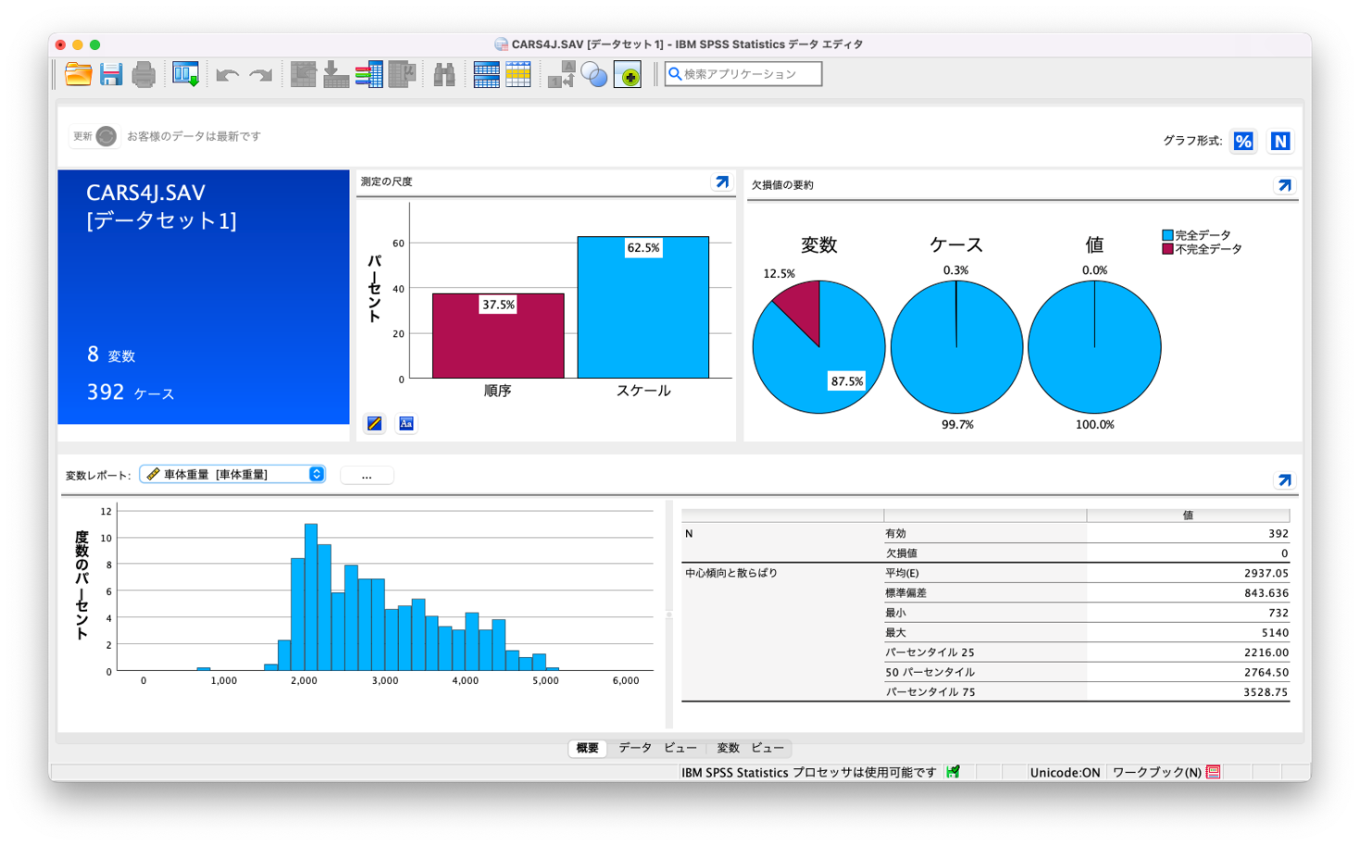Switch to the 変数 ビュー tab
This screenshot has width=1360, height=846.
click(x=750, y=748)
